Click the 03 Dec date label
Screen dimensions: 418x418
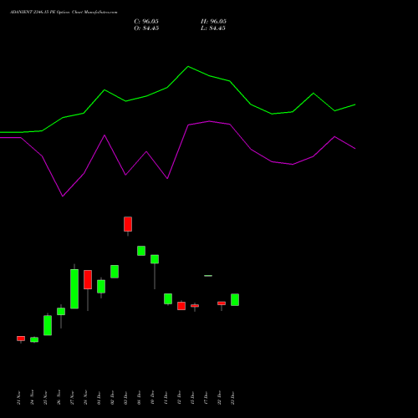(125, 398)
